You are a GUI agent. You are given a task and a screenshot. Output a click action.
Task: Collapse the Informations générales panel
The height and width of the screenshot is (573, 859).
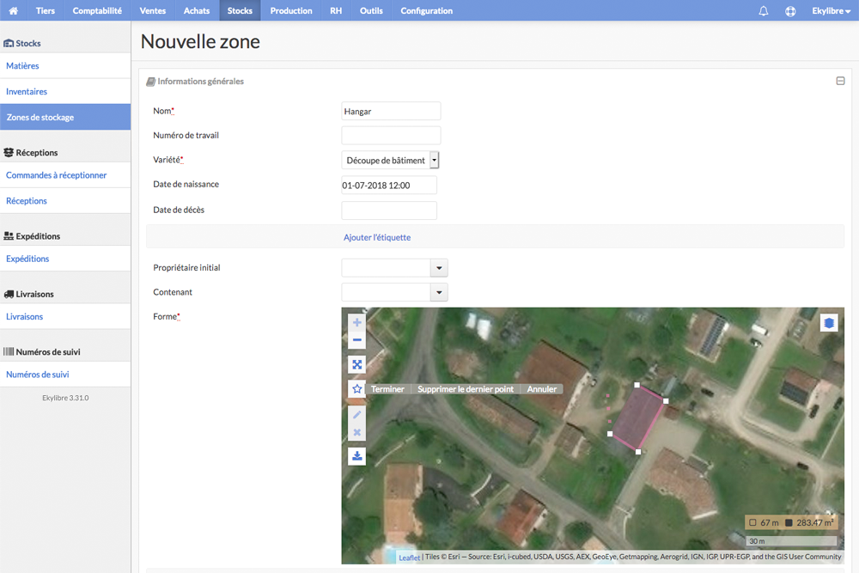click(840, 81)
